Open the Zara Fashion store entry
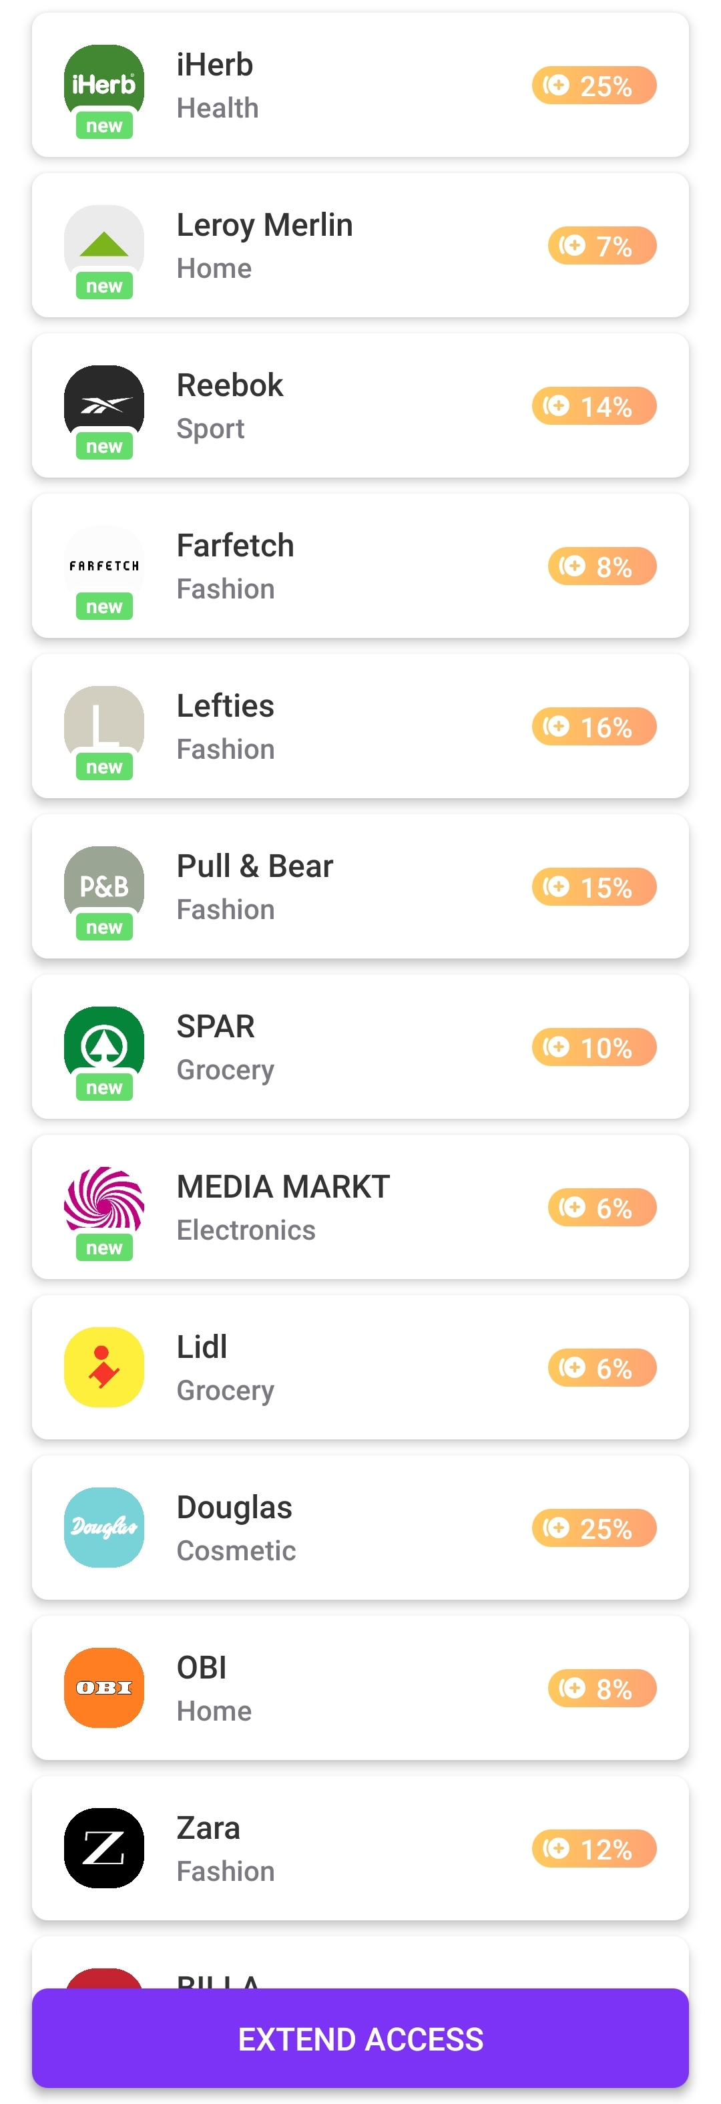This screenshot has height=2104, width=721. [x=360, y=1848]
